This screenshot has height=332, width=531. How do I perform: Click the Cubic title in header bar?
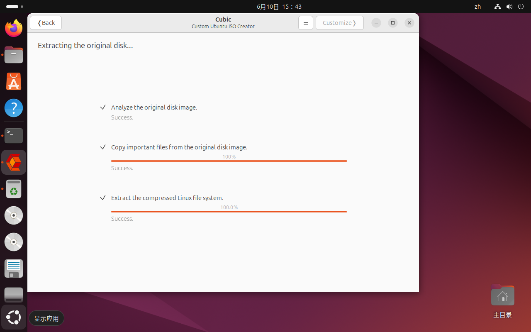[223, 20]
